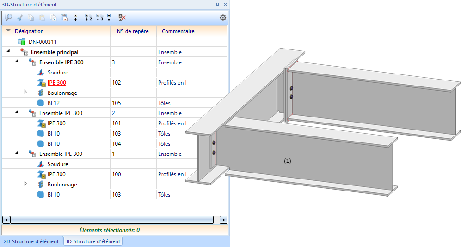Image resolution: width=461 pixels, height=247 pixels.
Task: Switch to 2D-Structure d'élément tab
Action: tap(31, 241)
